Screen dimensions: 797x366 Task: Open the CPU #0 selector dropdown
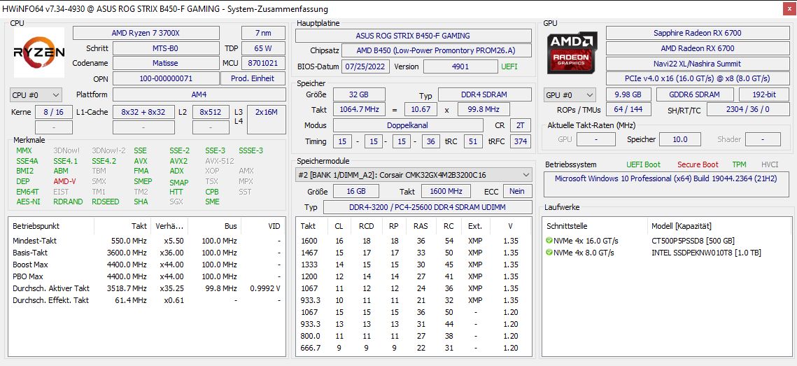tap(36, 94)
